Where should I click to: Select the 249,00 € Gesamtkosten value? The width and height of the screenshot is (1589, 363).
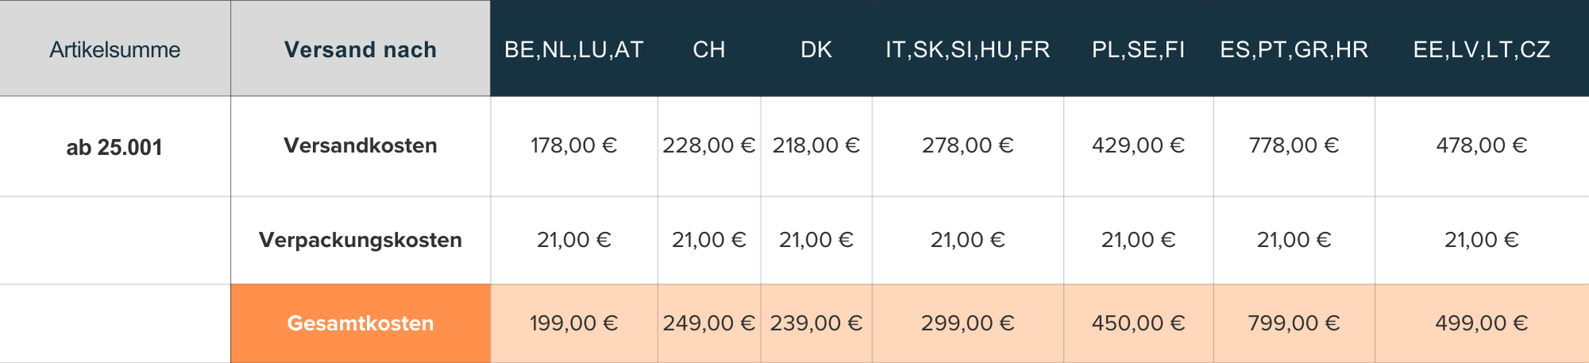pyautogui.click(x=709, y=323)
